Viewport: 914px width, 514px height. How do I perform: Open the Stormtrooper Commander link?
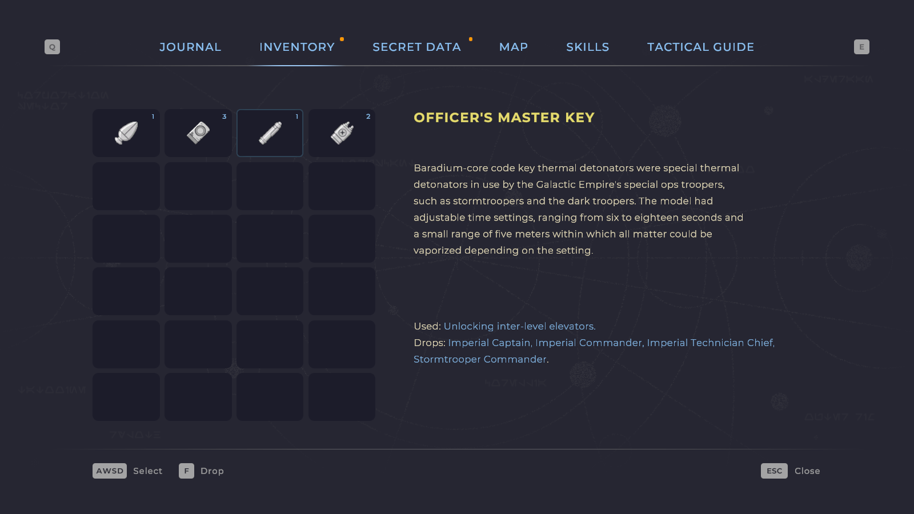click(480, 359)
